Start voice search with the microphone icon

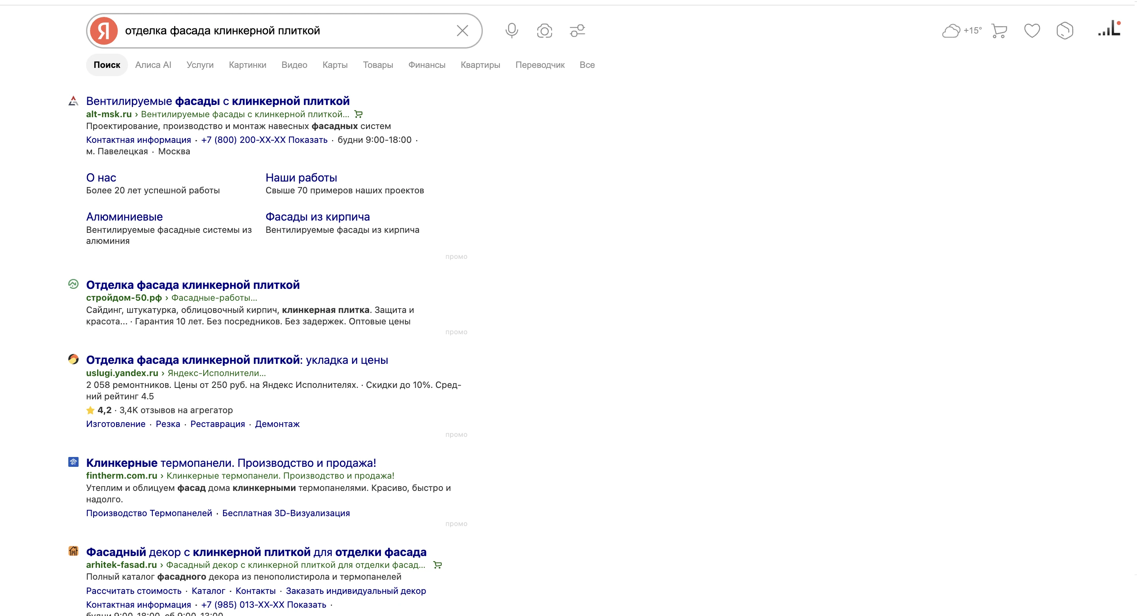(x=512, y=30)
